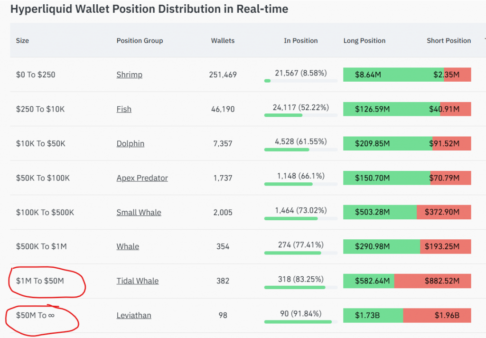The width and height of the screenshot is (486, 338).
Task: Open the Fish position group link
Action: (124, 109)
